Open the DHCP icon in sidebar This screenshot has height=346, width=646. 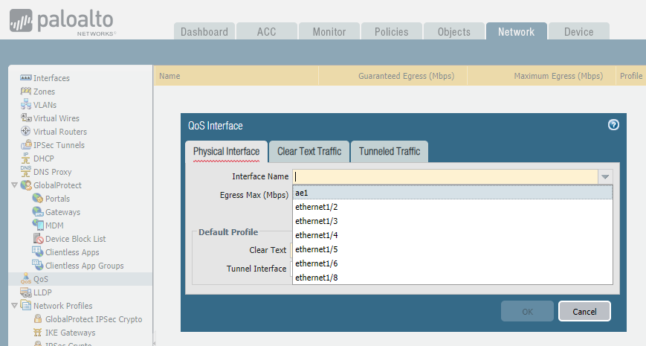click(26, 158)
